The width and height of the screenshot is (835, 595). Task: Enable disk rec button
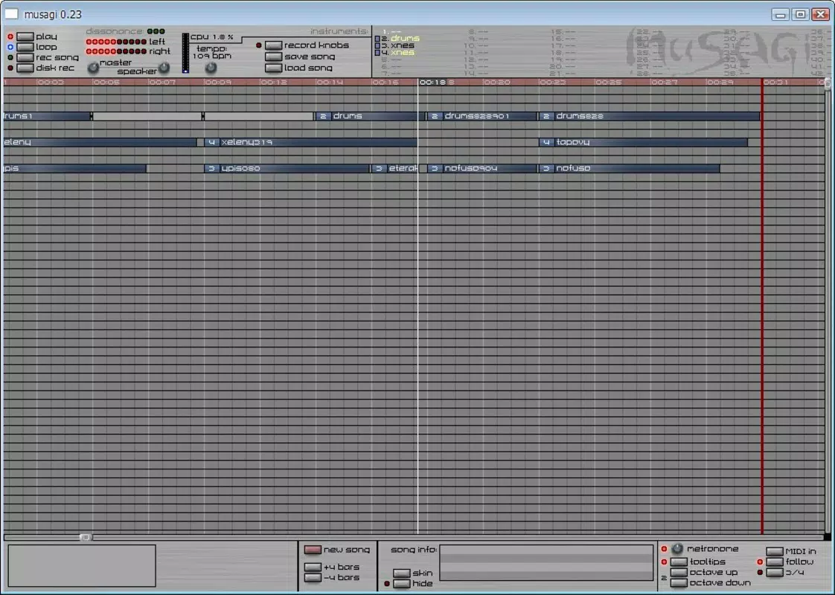[25, 68]
